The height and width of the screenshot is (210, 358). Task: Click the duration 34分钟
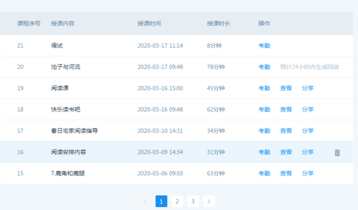[216, 130]
